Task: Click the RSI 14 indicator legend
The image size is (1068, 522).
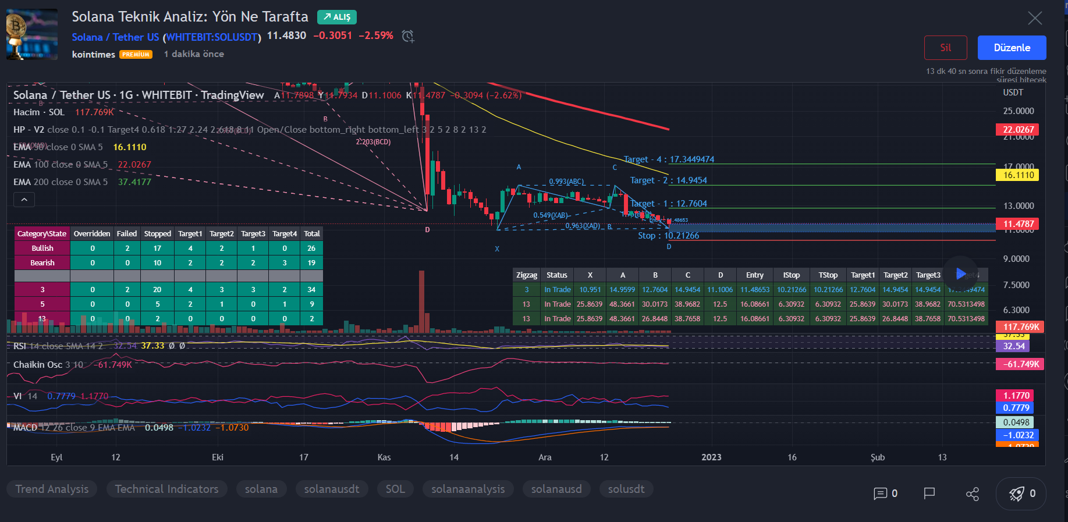Action: 99,346
